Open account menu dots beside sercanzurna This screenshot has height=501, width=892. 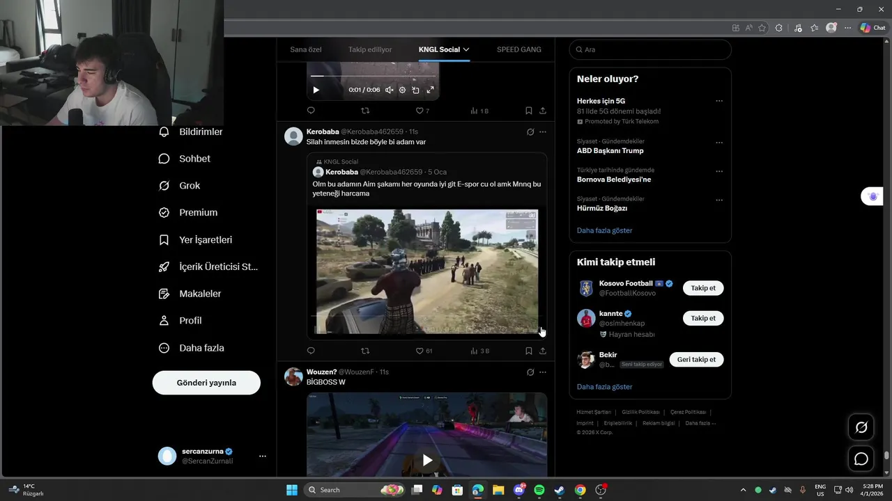pos(263,456)
